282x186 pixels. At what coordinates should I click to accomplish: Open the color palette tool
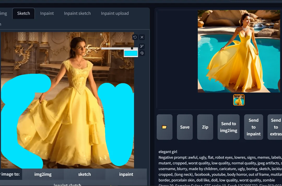click(x=142, y=53)
